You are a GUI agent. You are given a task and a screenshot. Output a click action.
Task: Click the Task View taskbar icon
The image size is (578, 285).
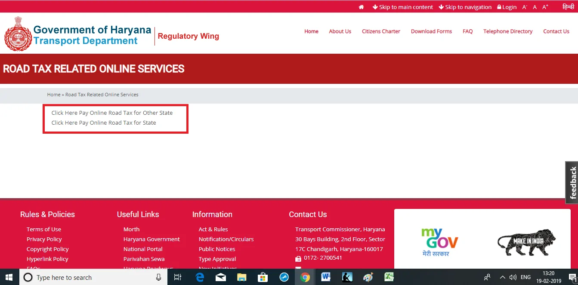(x=177, y=277)
